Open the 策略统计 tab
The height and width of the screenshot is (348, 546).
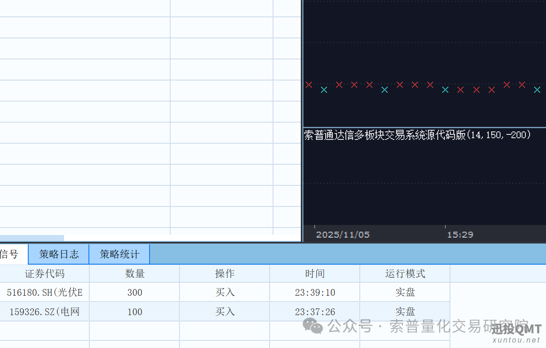[x=119, y=254]
